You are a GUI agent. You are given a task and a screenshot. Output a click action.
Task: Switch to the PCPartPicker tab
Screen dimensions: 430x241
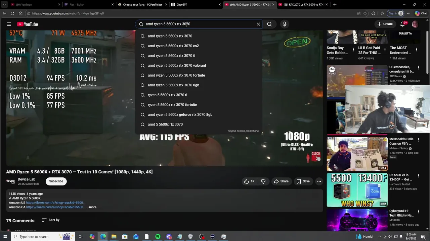tap(142, 5)
